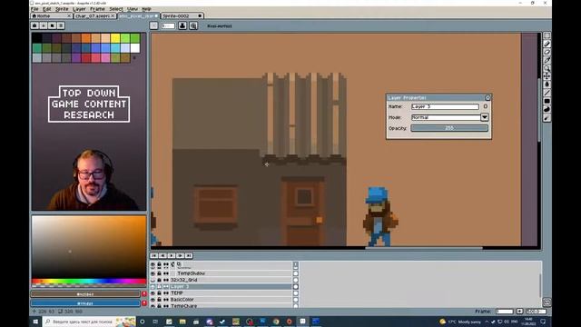
Task: Toggle lock on 32x32_Grid layer
Action: [x=160, y=280]
